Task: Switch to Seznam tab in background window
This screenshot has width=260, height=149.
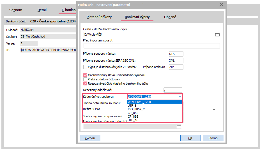Action: click(16, 10)
